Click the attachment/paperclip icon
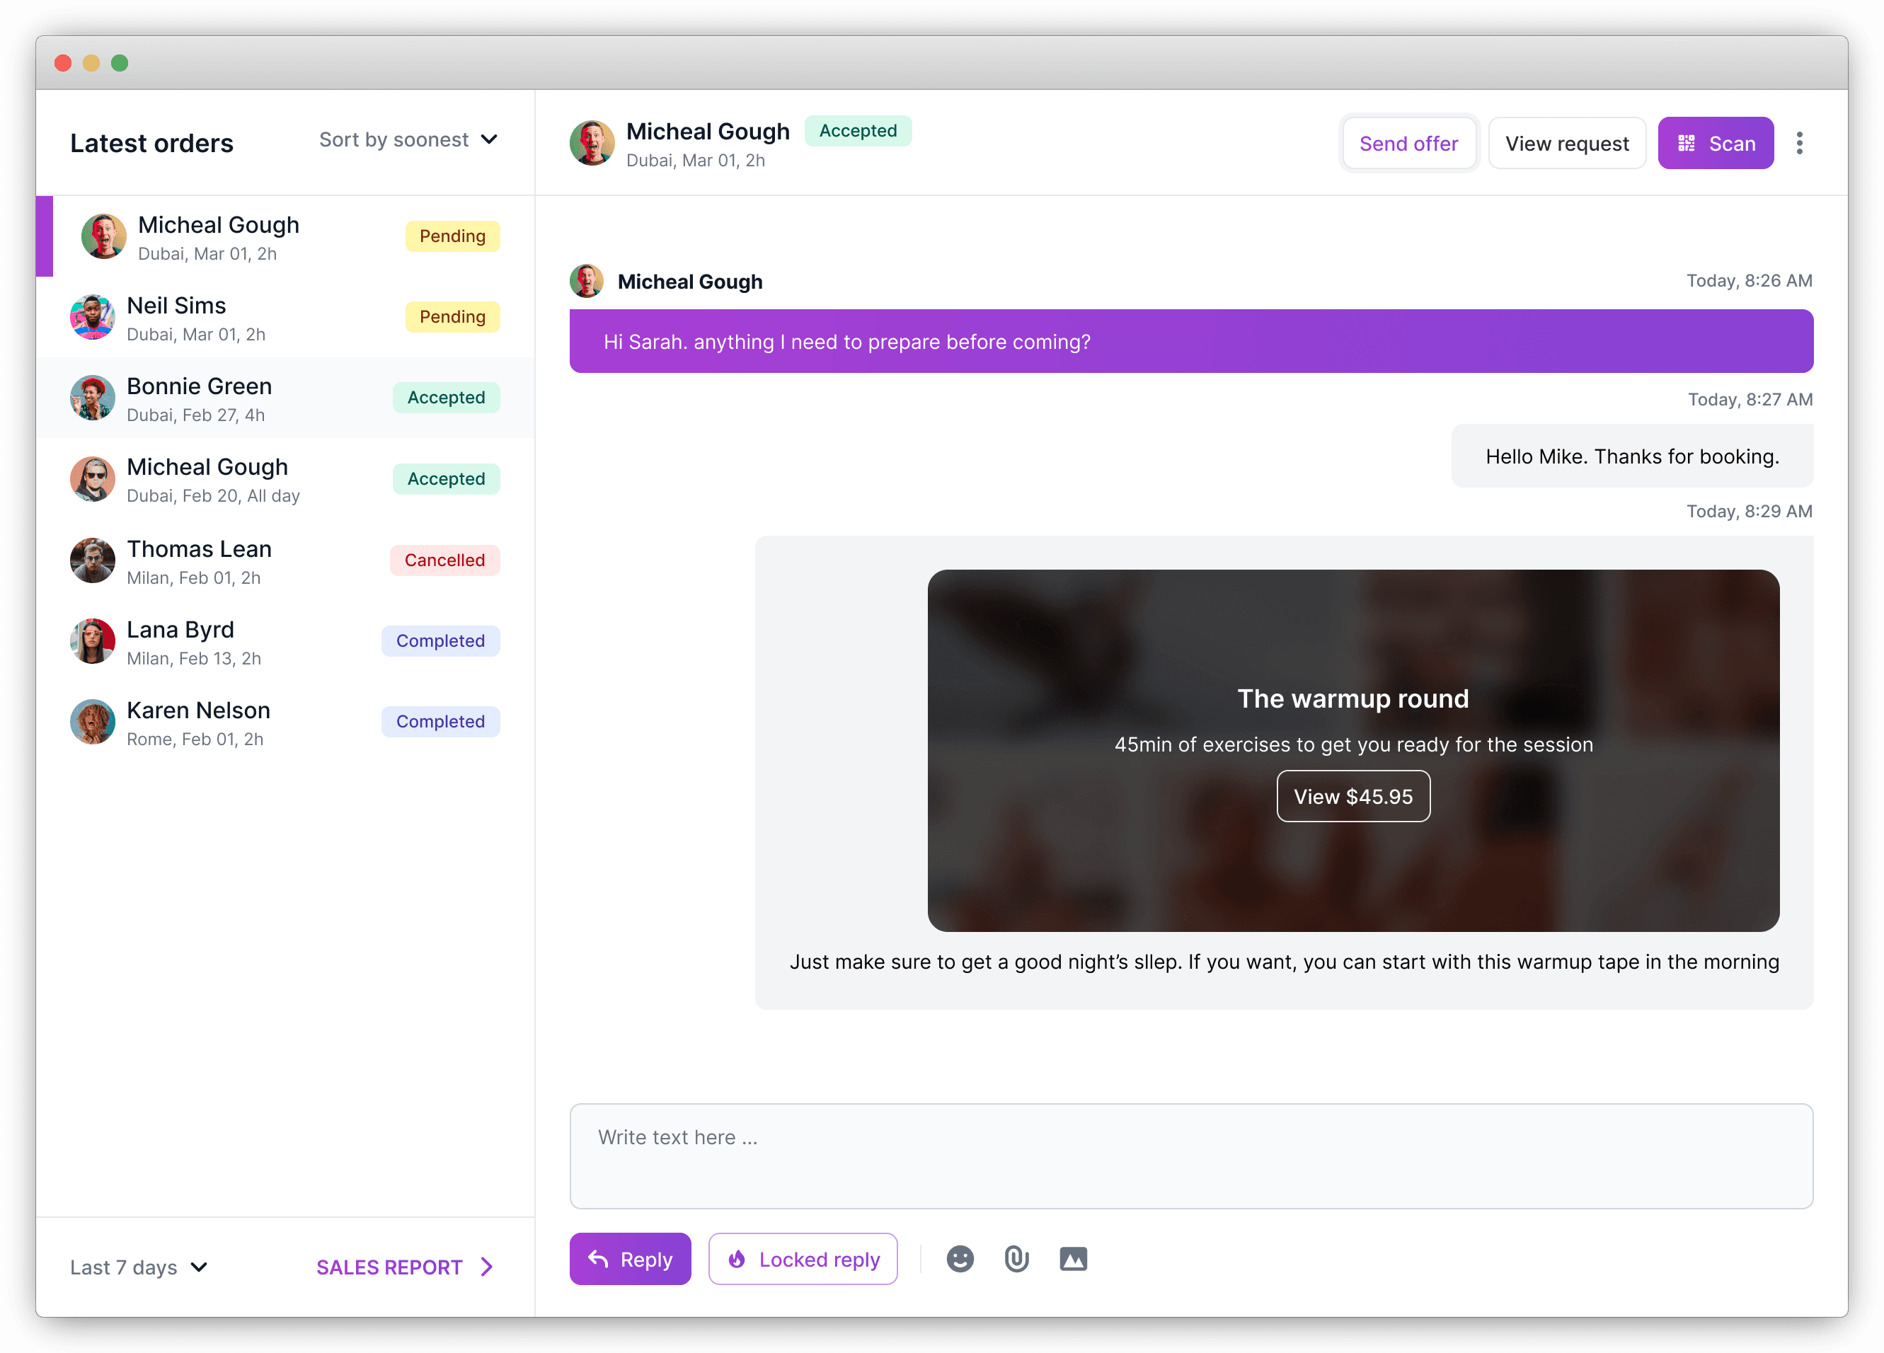Viewport: 1884px width, 1353px height. pos(1016,1258)
